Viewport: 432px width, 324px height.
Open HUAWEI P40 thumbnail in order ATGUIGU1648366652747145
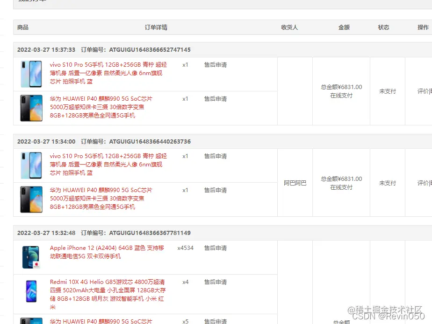click(31, 108)
